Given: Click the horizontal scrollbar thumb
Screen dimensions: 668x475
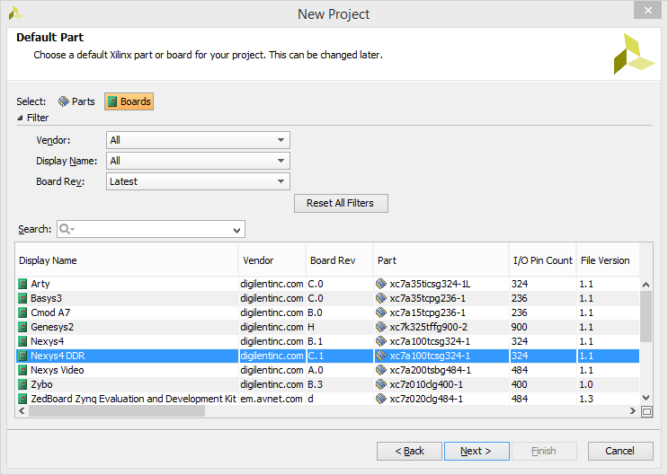Looking at the screenshot, I should pos(117,411).
